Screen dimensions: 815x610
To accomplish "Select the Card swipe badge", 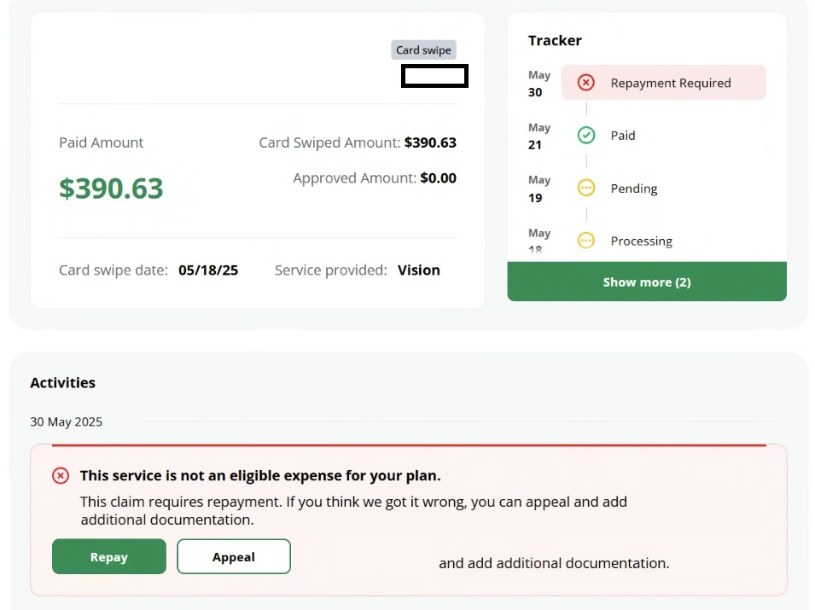I will [423, 50].
